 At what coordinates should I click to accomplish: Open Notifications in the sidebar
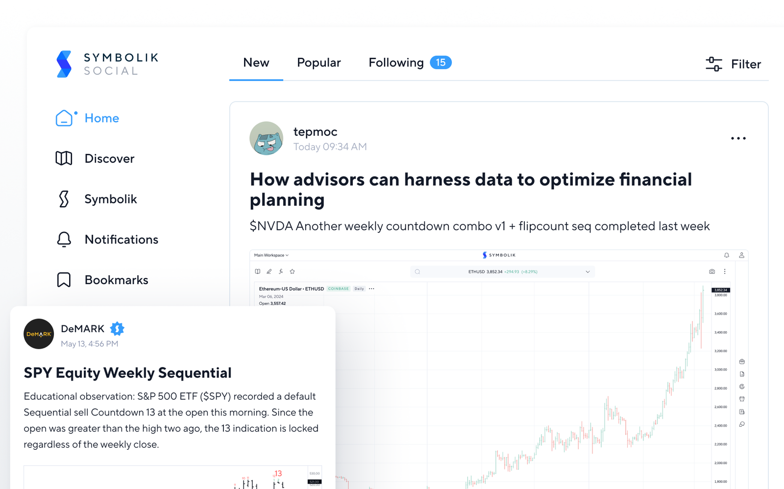pos(107,239)
